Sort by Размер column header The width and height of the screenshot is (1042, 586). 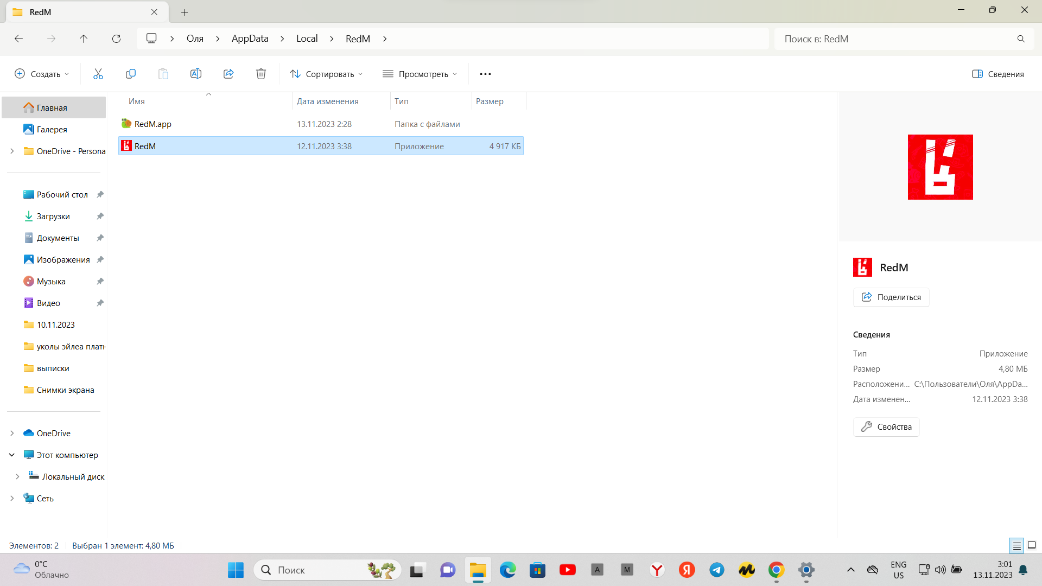(499, 101)
